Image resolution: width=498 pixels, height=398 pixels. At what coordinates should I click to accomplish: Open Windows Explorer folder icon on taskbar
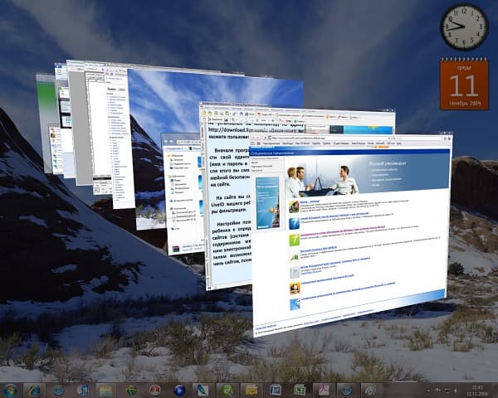(x=106, y=391)
